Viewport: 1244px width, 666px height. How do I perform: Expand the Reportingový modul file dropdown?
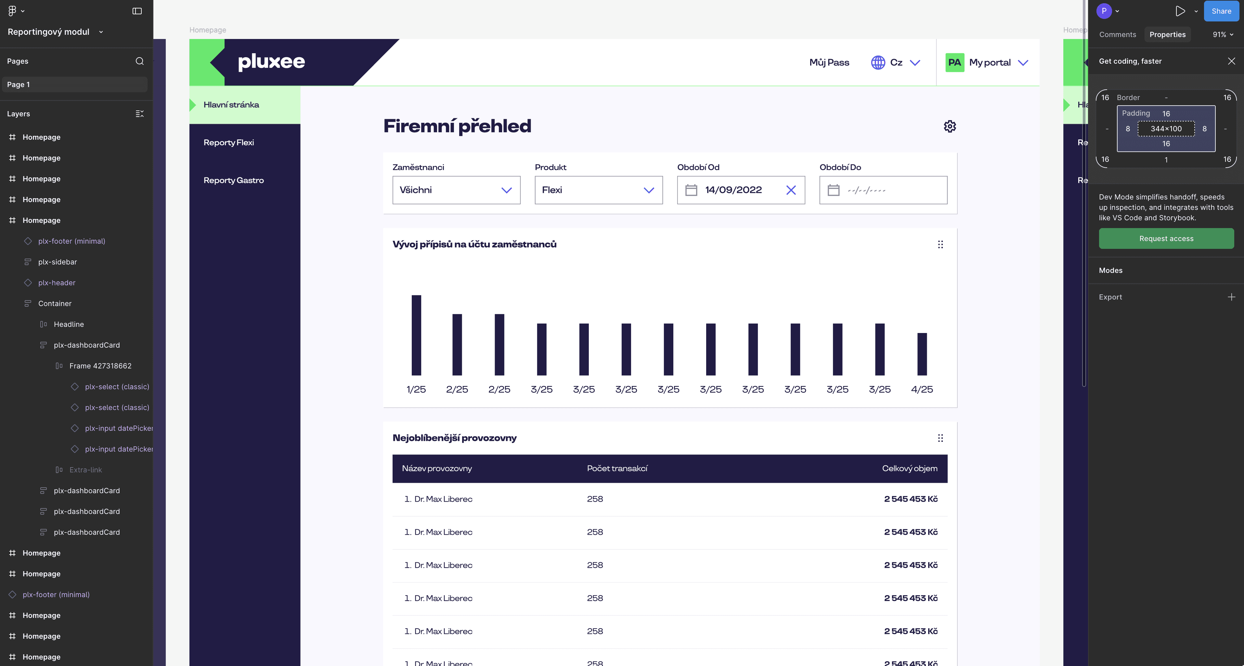101,32
